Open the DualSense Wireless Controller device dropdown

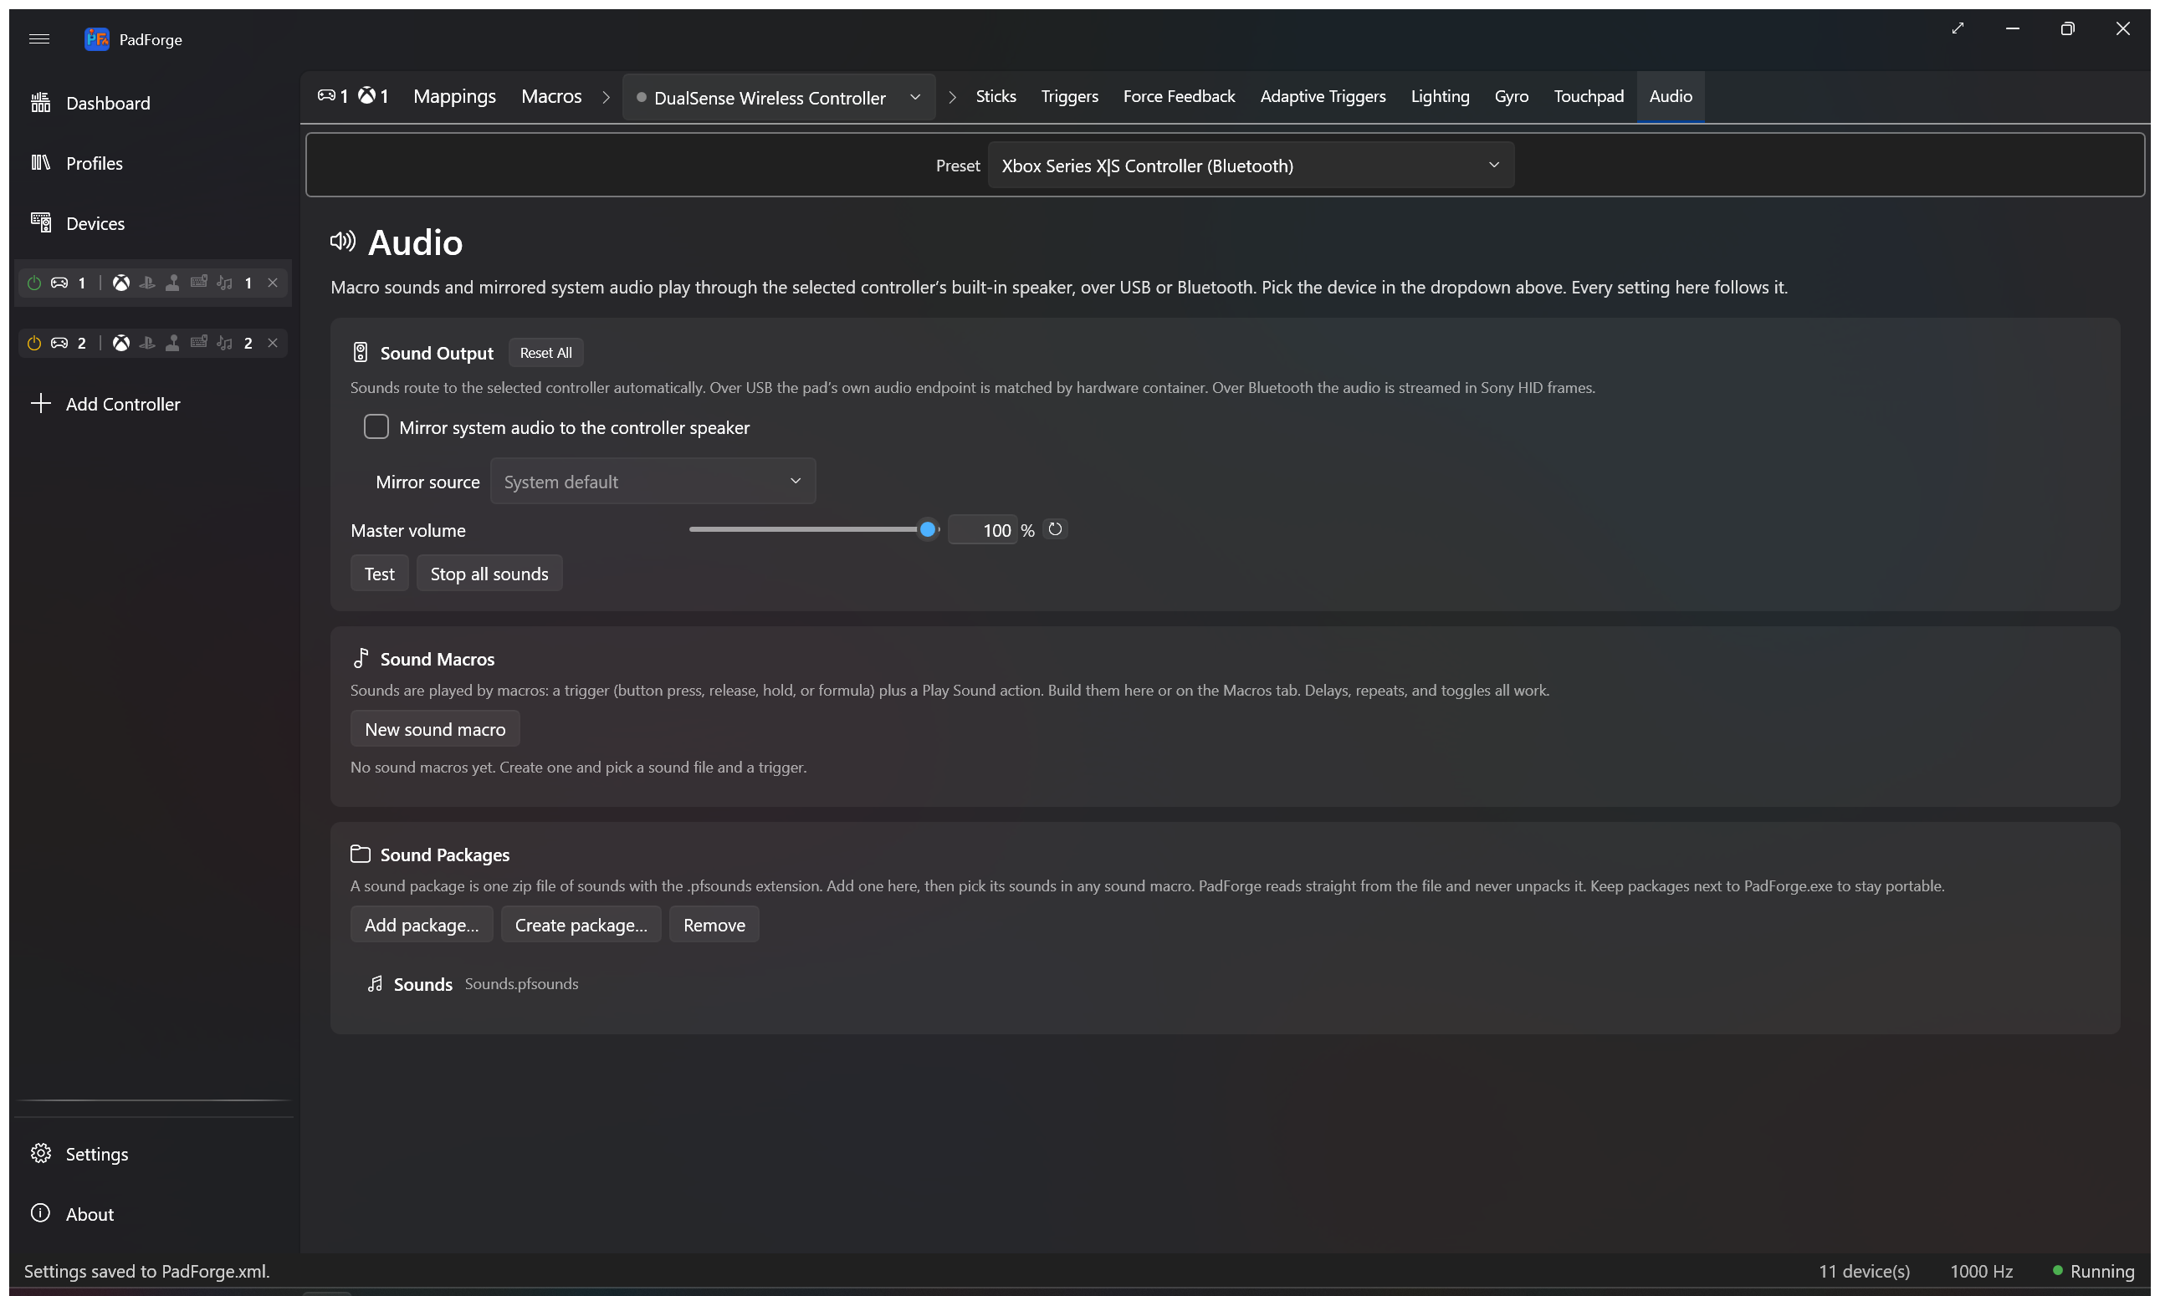779,97
